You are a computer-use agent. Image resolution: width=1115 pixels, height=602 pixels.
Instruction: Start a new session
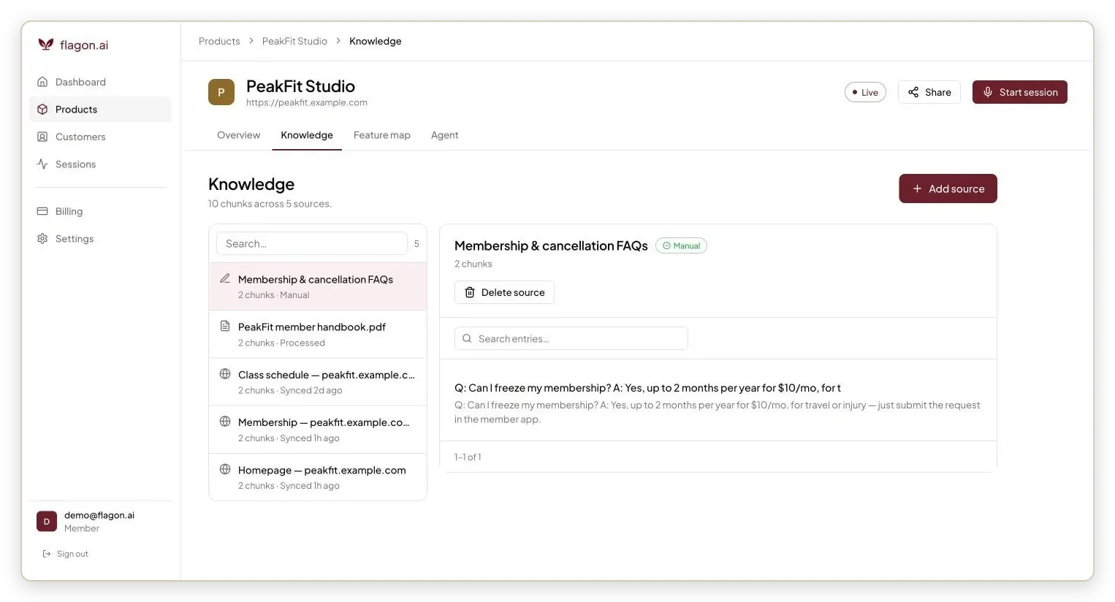pyautogui.click(x=1020, y=92)
